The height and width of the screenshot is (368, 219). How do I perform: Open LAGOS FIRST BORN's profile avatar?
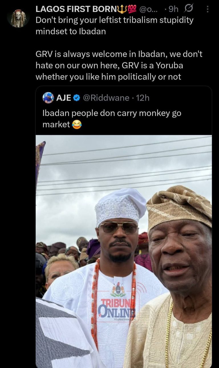coord(18,18)
